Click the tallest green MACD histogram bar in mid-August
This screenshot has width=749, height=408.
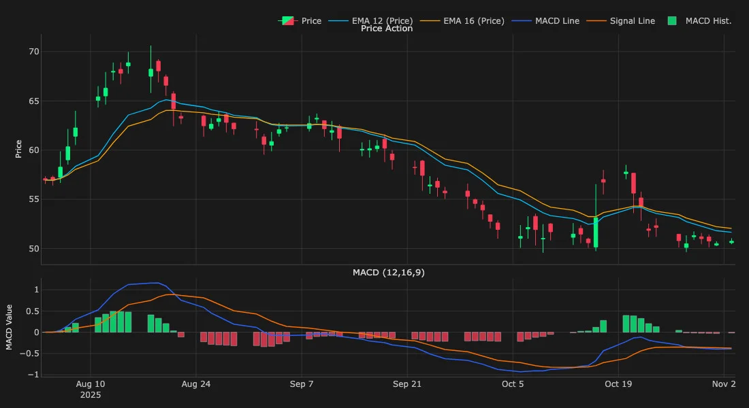click(113, 322)
